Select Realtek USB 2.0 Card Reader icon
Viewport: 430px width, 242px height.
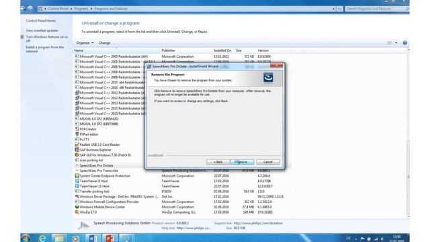point(77,145)
